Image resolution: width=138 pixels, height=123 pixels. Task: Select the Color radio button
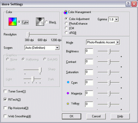(x=19, y=22)
